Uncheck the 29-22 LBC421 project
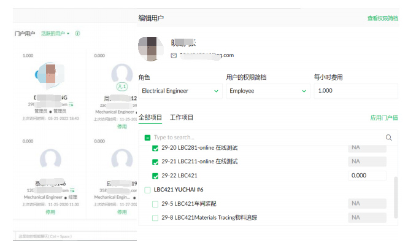 (x=155, y=176)
